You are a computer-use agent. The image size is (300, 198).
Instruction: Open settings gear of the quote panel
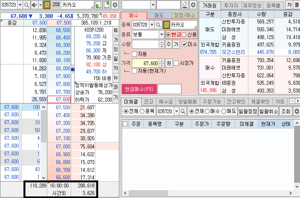(115, 5)
